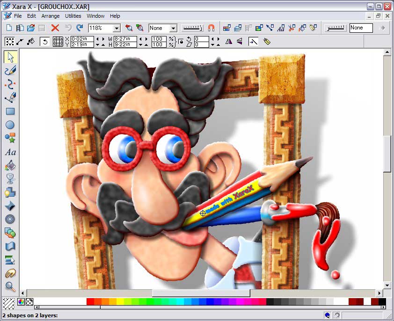The height and width of the screenshot is (321, 394).
Task: Click the red X delete icon
Action: coord(55,28)
